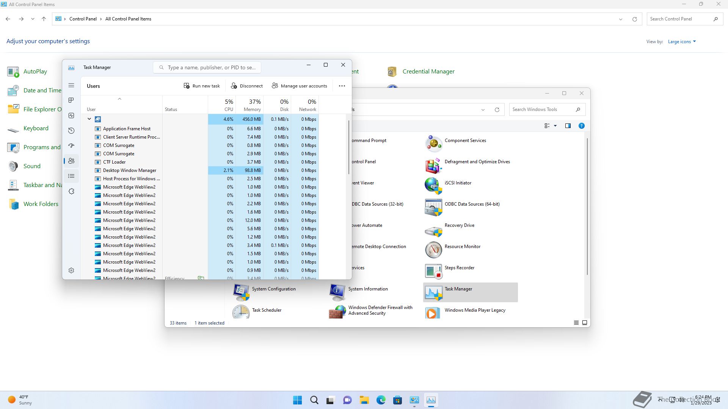Image resolution: width=728 pixels, height=409 pixels.
Task: Open Details page in Task Manager sidebar
Action: (71, 176)
